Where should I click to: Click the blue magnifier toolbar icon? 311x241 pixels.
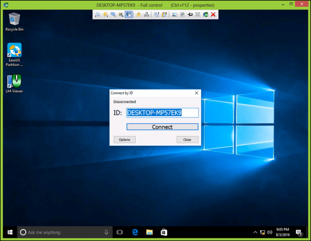pyautogui.click(x=113, y=15)
